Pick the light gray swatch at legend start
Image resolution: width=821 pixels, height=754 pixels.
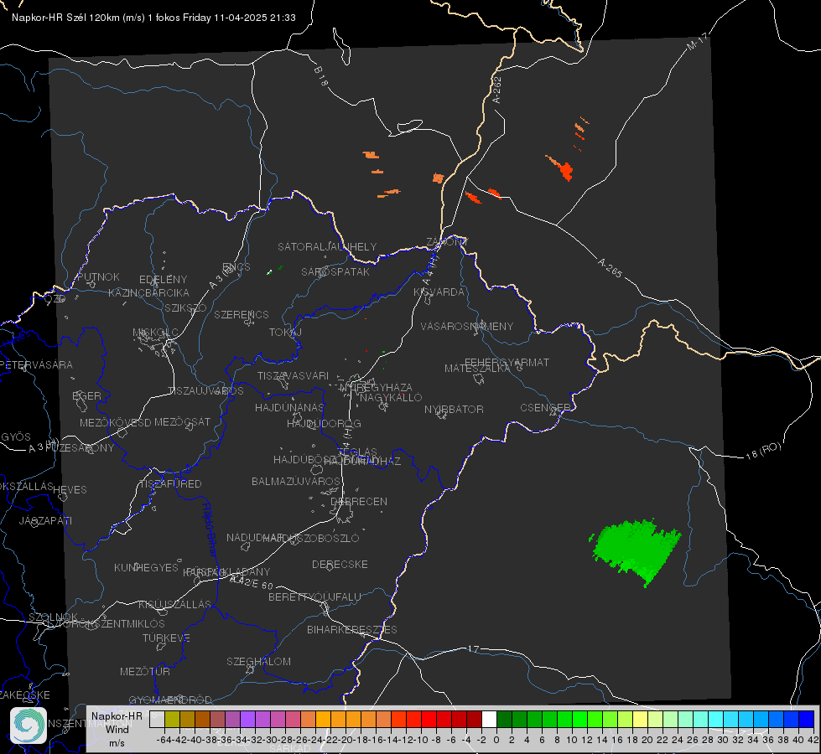(x=157, y=719)
